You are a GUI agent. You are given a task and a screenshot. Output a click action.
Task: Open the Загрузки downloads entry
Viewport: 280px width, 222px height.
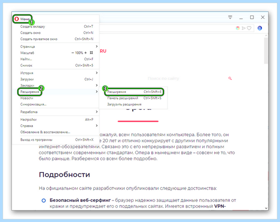56,79
